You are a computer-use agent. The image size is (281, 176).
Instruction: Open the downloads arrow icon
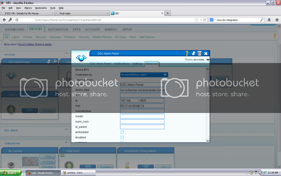269,20
